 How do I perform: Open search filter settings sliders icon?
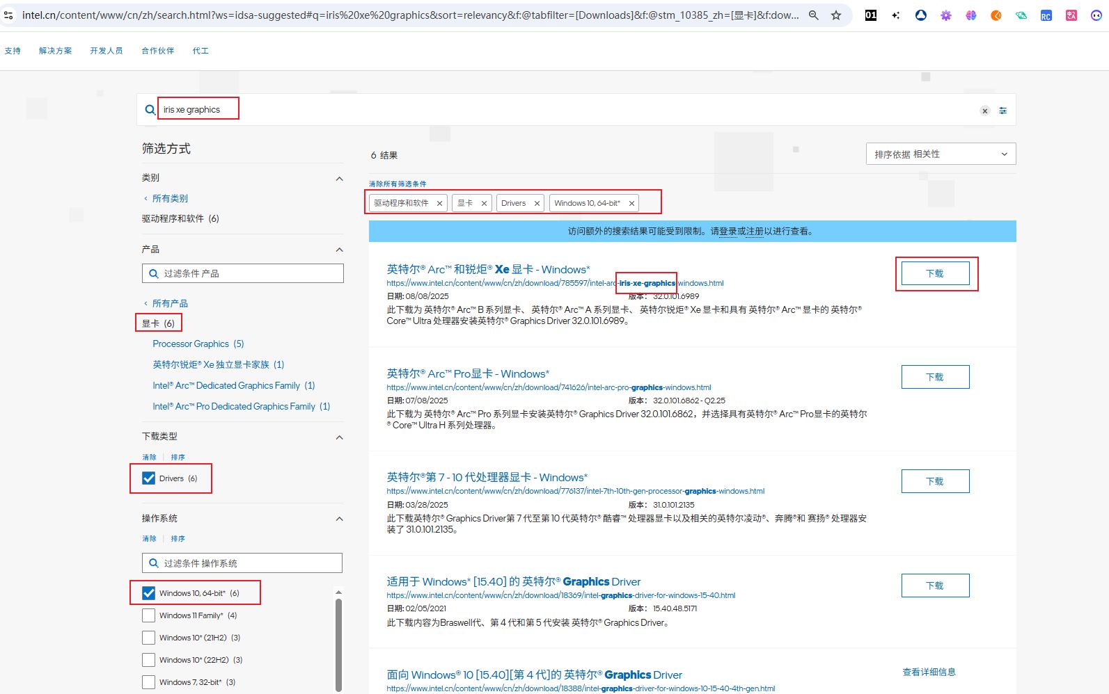click(x=1002, y=111)
